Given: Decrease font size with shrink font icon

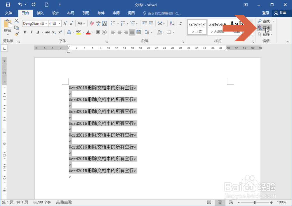Looking at the screenshot, I should (72, 23).
